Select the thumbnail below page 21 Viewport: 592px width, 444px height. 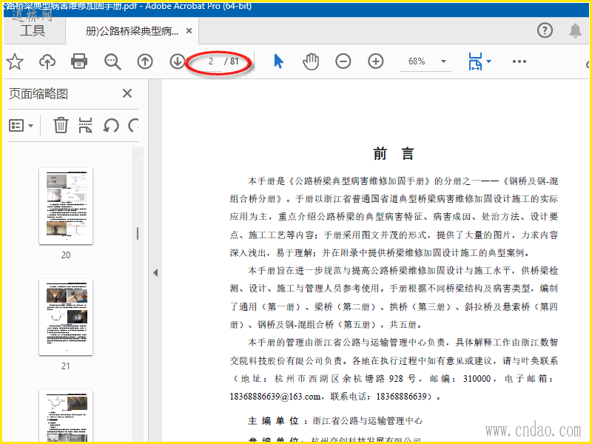pyautogui.click(x=66, y=417)
